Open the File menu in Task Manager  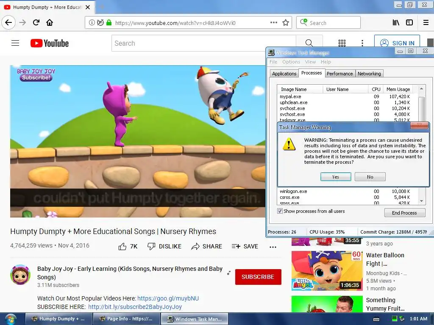coord(273,62)
